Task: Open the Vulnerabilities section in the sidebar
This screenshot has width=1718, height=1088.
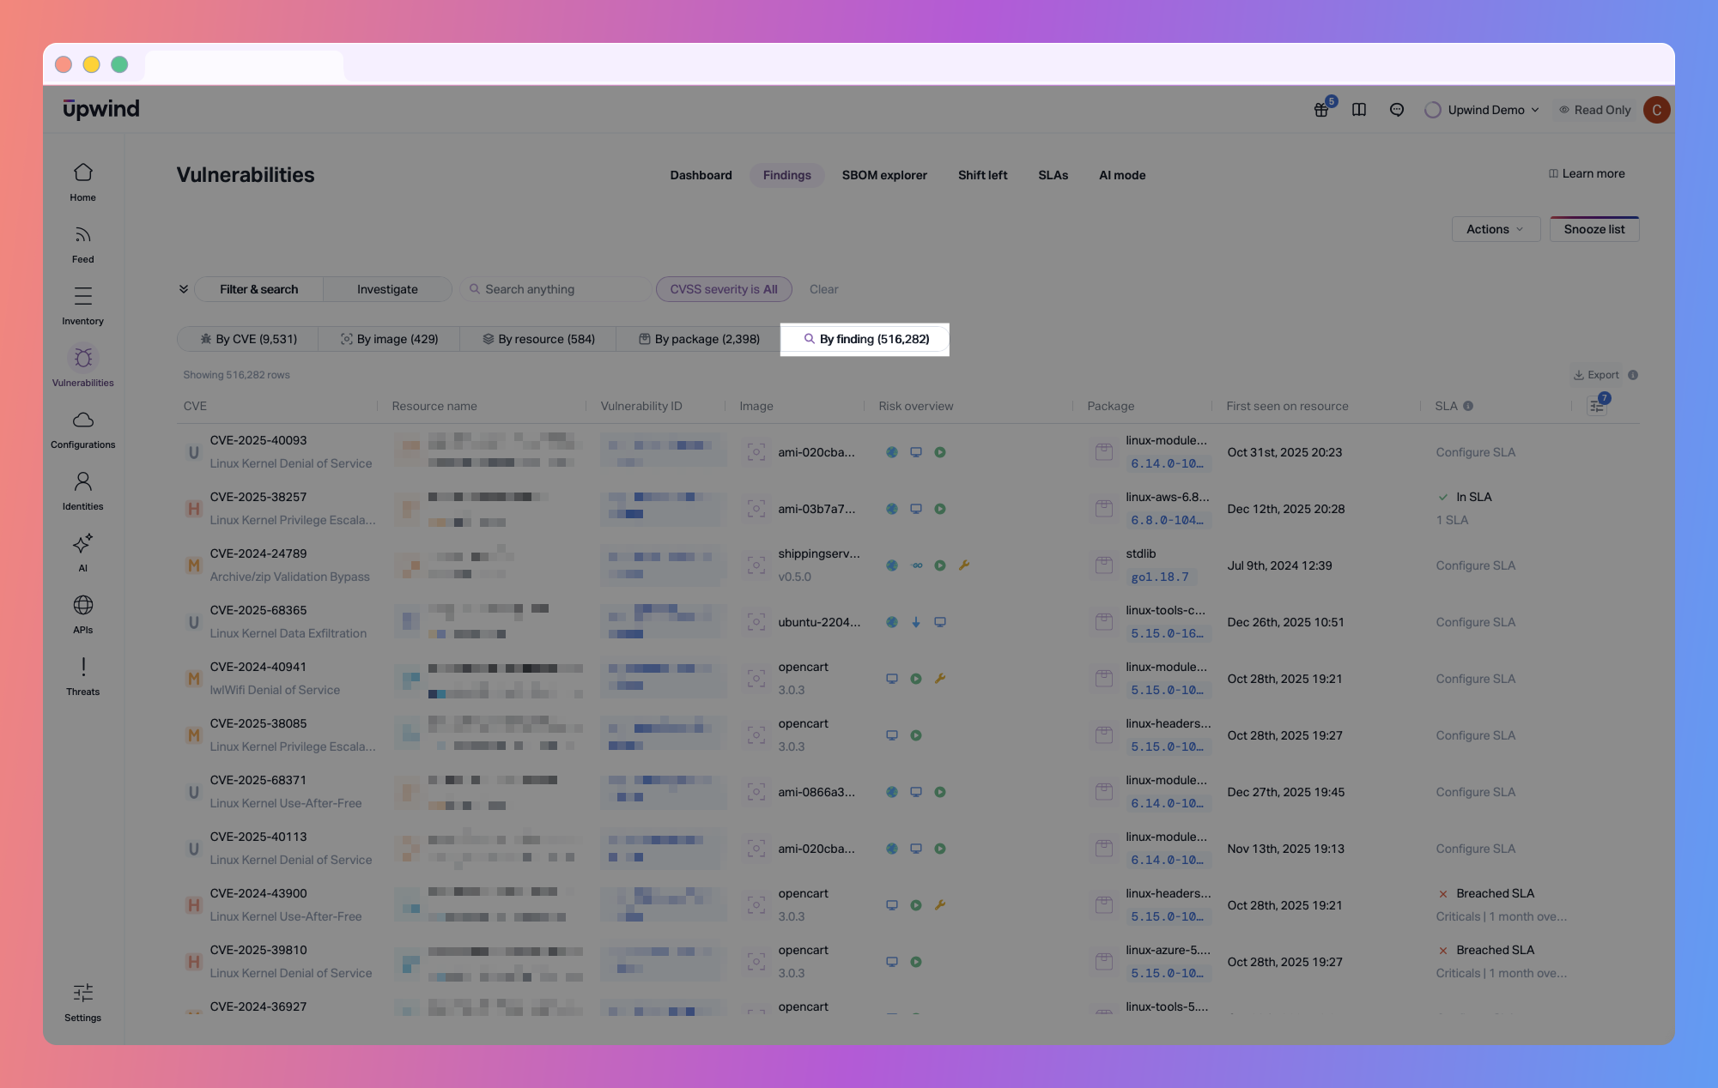Action: click(x=82, y=366)
